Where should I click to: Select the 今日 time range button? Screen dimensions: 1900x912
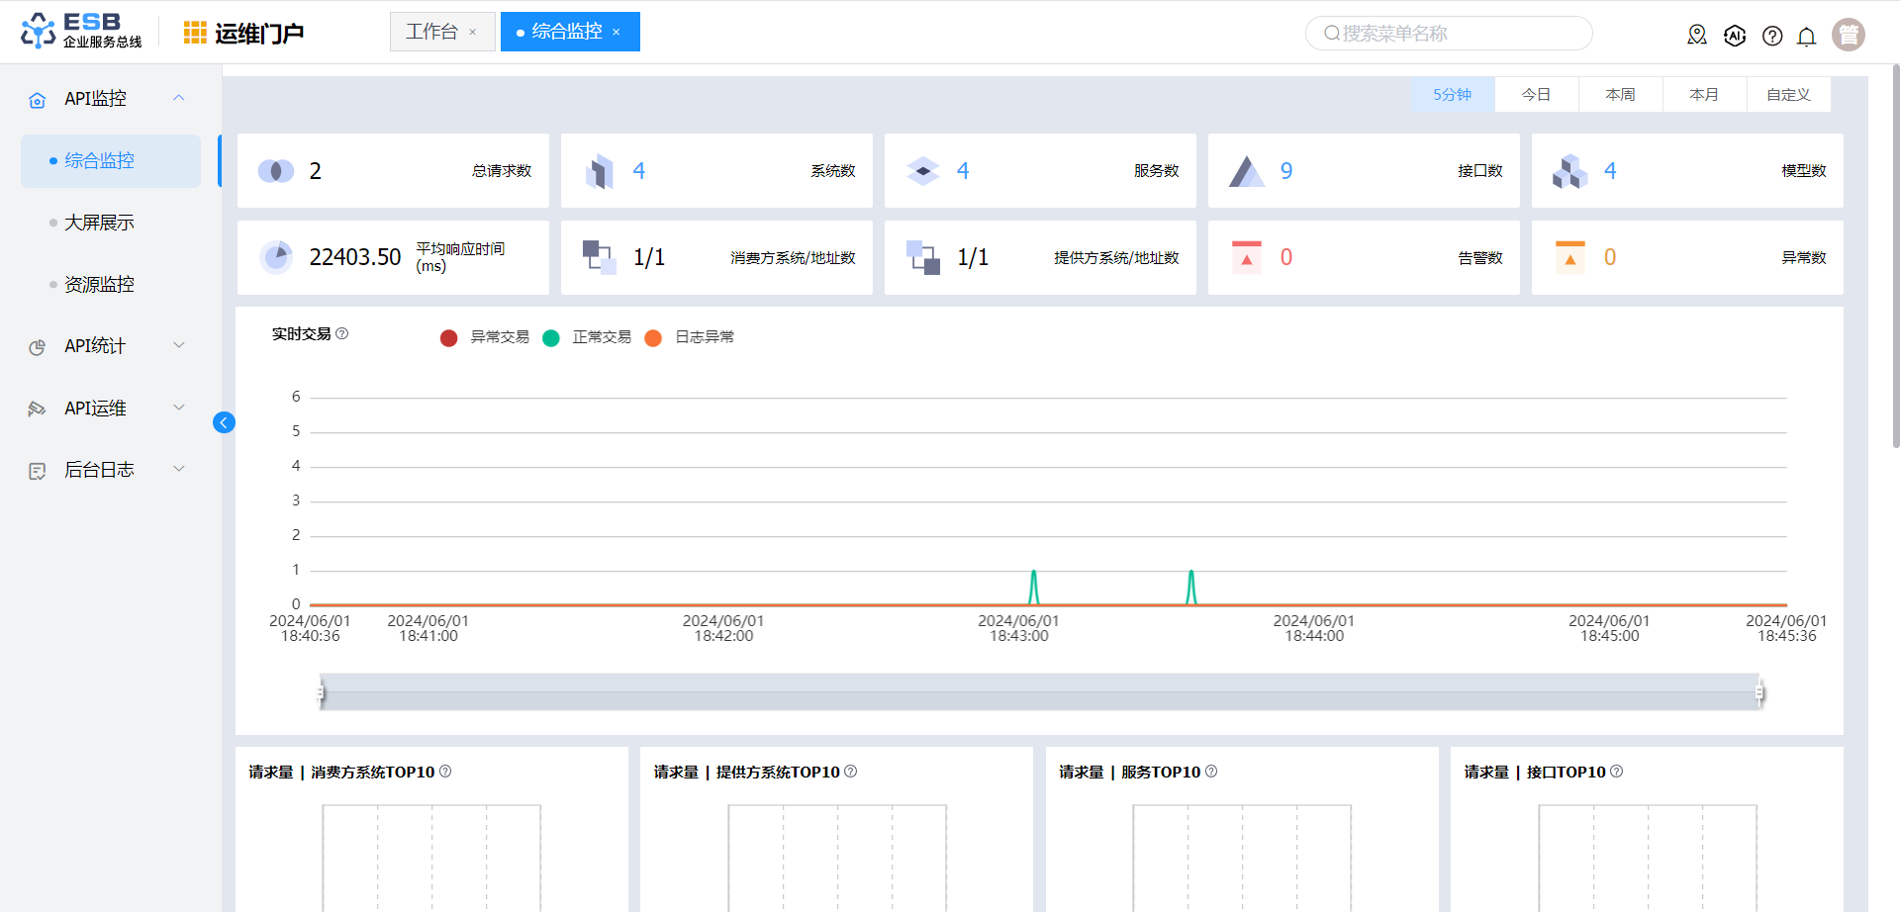pos(1536,95)
